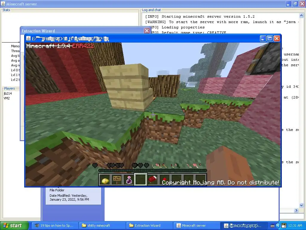Show hidden tray icons with the arrow
This screenshot has width=306, height=230.
pos(278,226)
